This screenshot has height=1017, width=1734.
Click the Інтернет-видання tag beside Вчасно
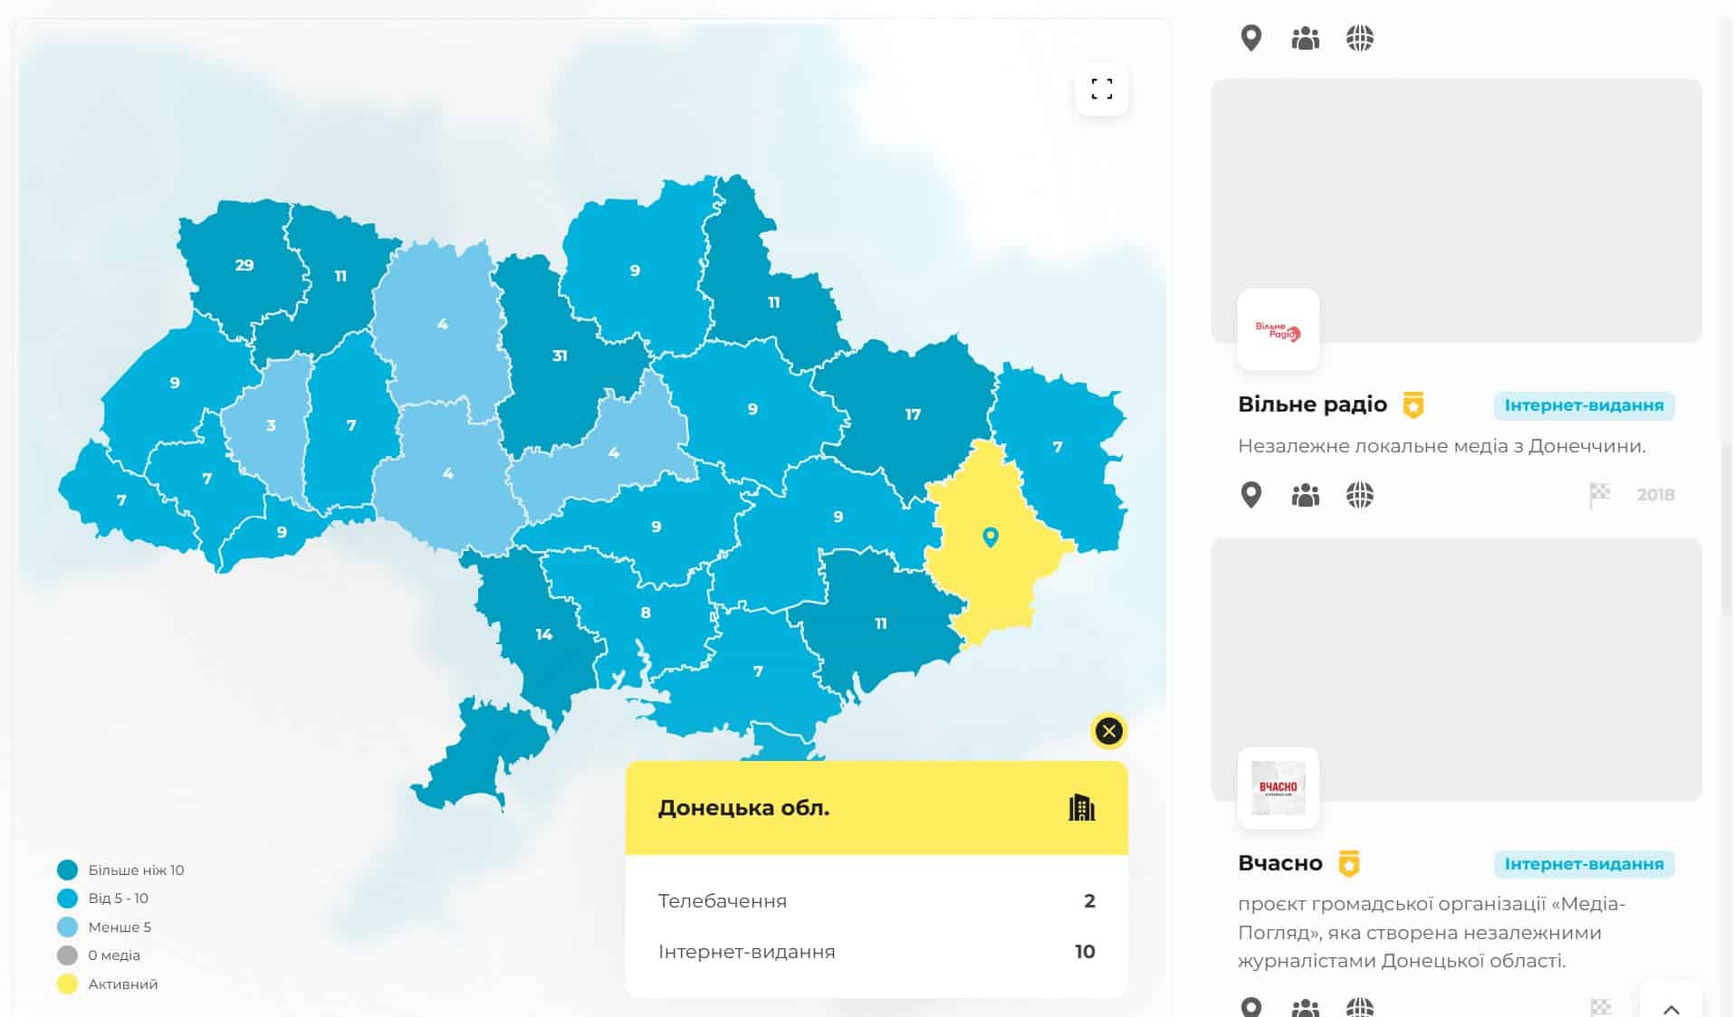pos(1584,864)
